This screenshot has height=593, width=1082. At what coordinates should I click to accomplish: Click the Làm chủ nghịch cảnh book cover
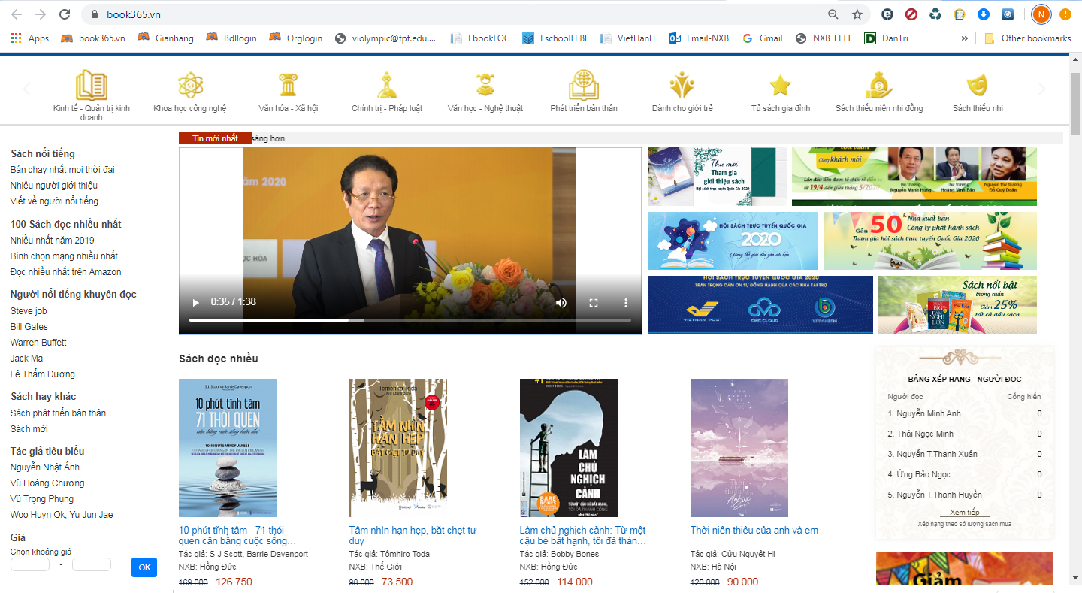(569, 448)
